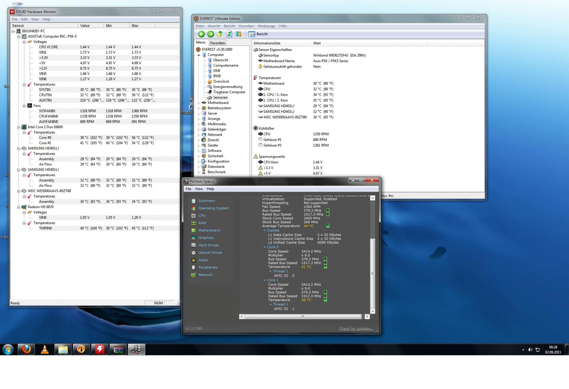Collapse the Core 1 section in Speccy
Image resolution: width=569 pixels, height=389 pixels.
(264, 280)
